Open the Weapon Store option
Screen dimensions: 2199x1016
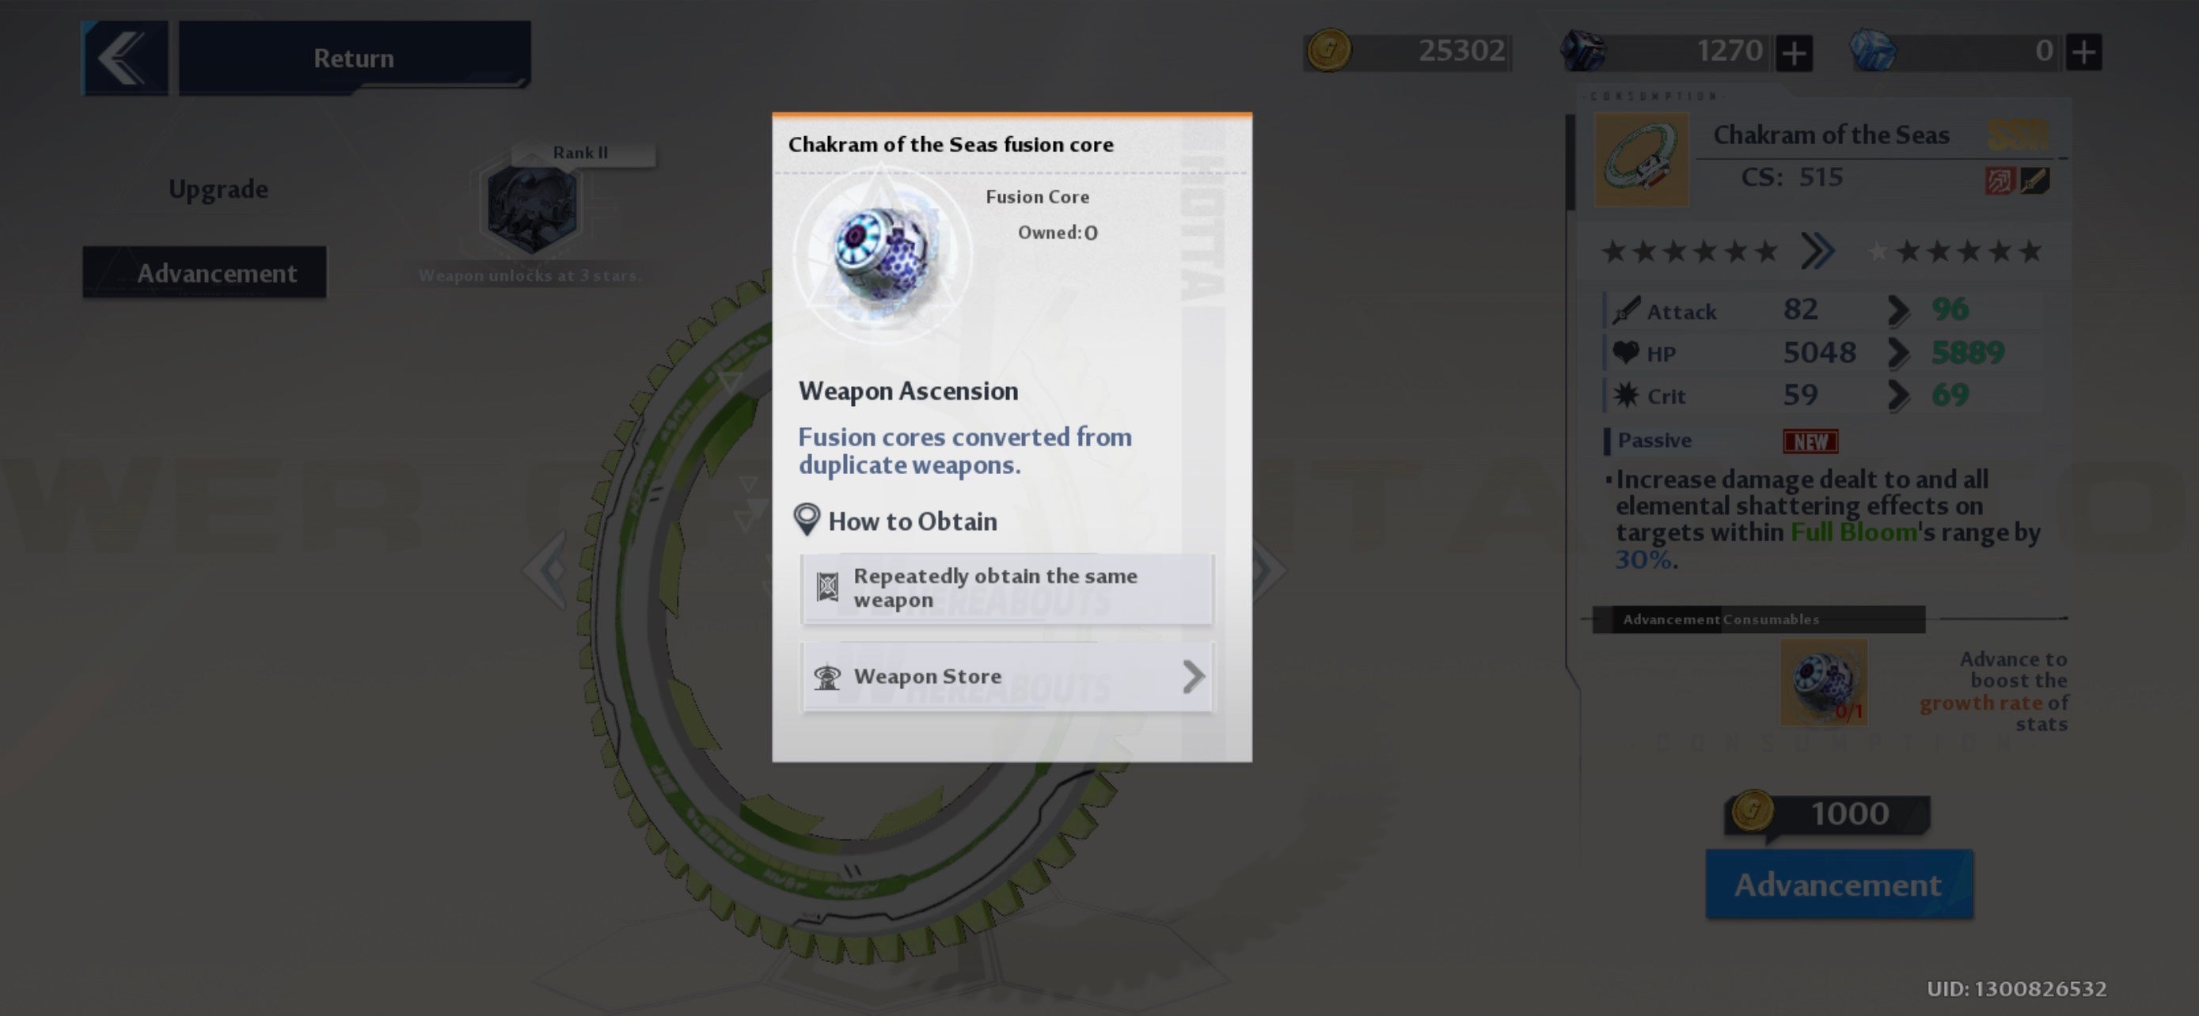click(x=1008, y=677)
